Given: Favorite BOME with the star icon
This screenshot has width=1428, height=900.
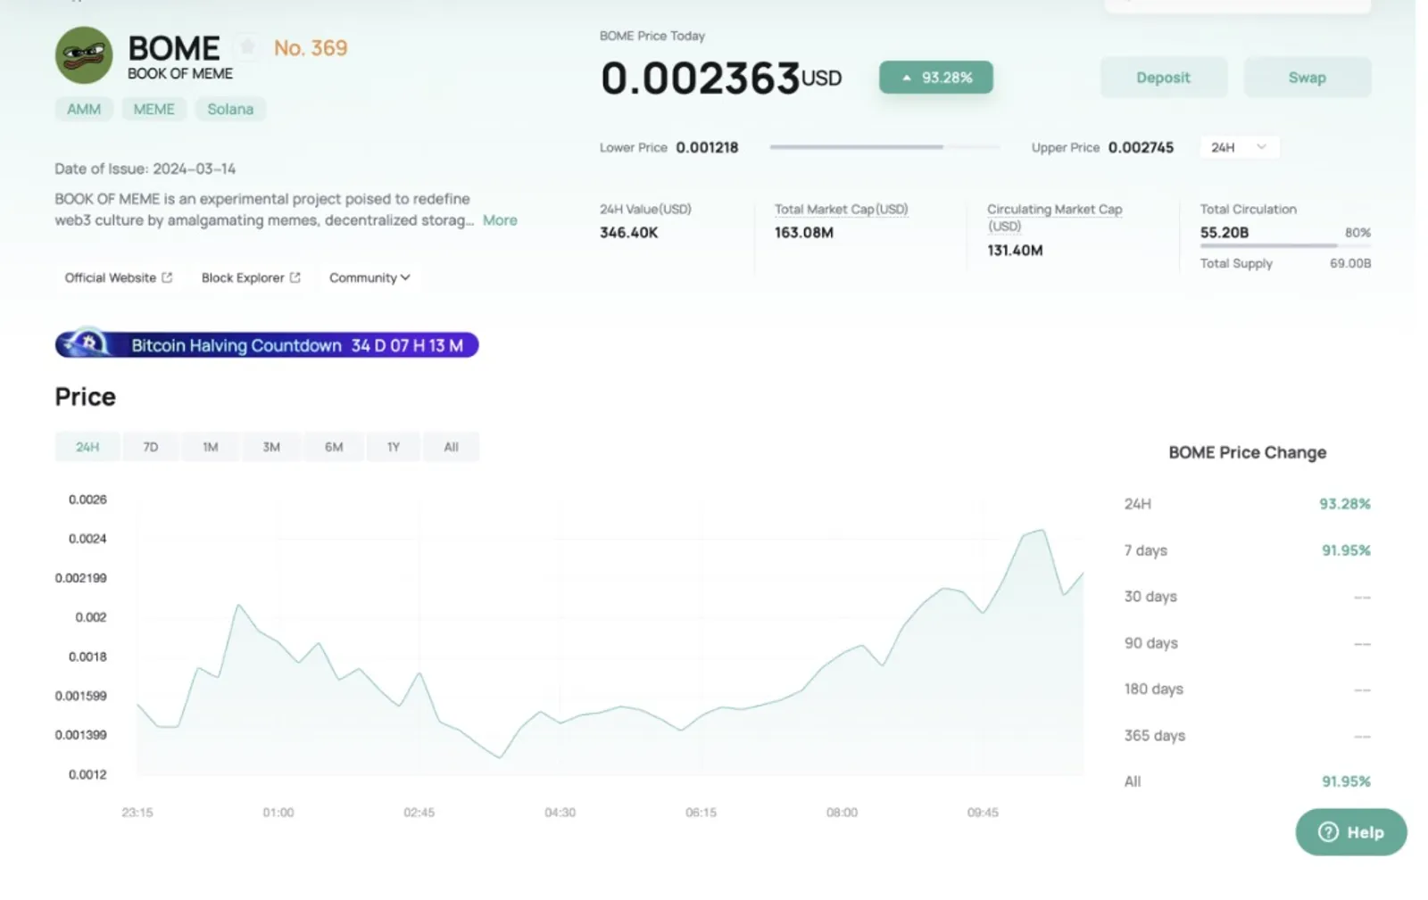Looking at the screenshot, I should click(x=247, y=46).
